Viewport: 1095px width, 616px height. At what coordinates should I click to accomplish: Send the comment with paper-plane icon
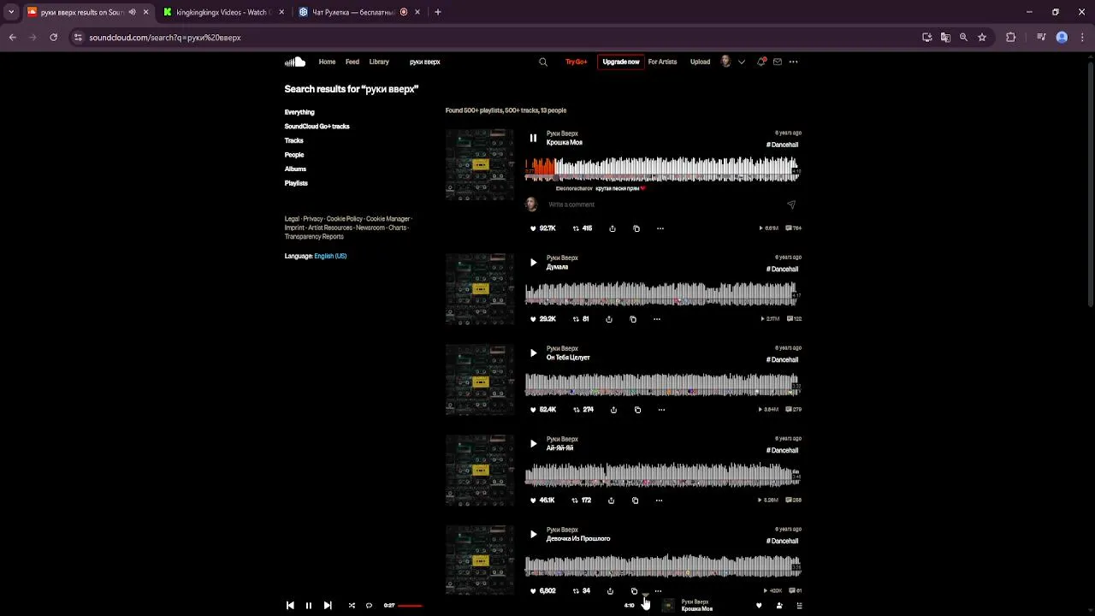coord(791,204)
